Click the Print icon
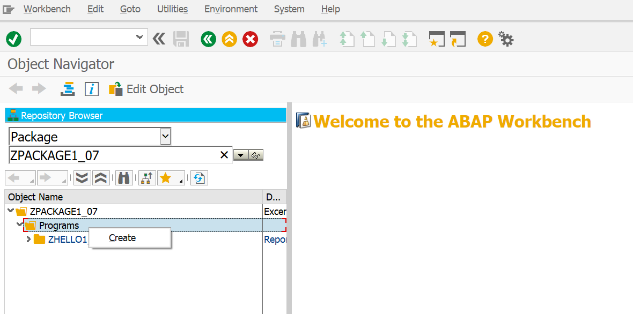 coord(277,39)
